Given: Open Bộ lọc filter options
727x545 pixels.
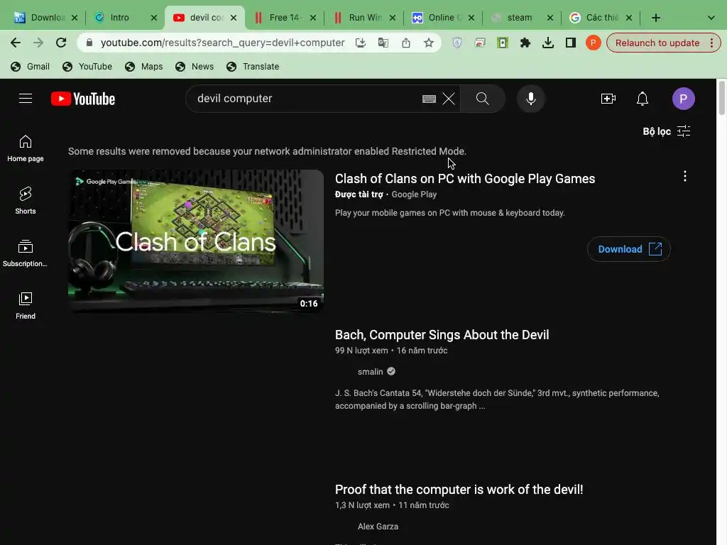Looking at the screenshot, I should point(666,131).
